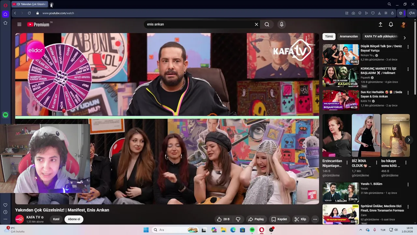
Task: Open the Short 'Erzincan'dan Nişantaşın...'
Action: pos(337,135)
